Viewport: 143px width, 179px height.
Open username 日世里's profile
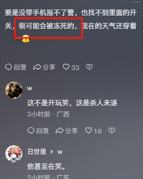tap(37, 151)
